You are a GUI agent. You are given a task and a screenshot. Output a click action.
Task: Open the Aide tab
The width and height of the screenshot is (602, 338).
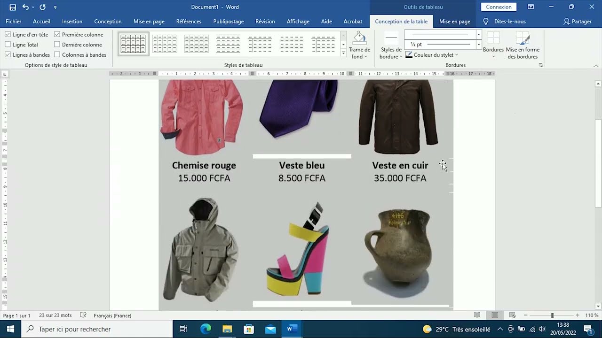326,22
